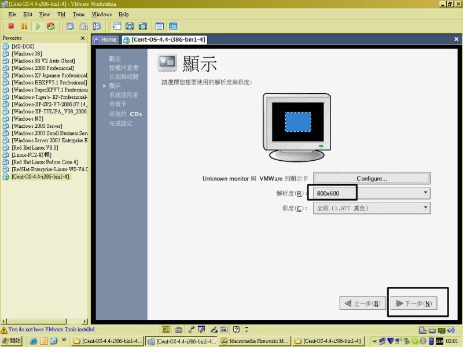Switch to the Home tab

click(105, 40)
